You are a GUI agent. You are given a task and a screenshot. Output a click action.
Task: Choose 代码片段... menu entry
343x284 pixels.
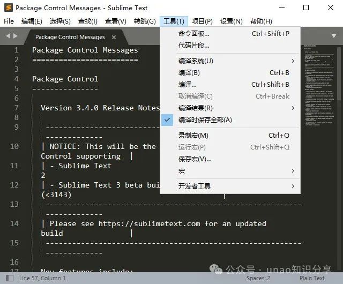click(x=230, y=46)
